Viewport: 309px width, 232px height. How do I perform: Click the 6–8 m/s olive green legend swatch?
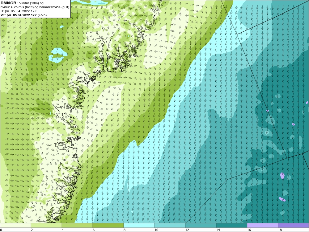[x=108, y=225]
